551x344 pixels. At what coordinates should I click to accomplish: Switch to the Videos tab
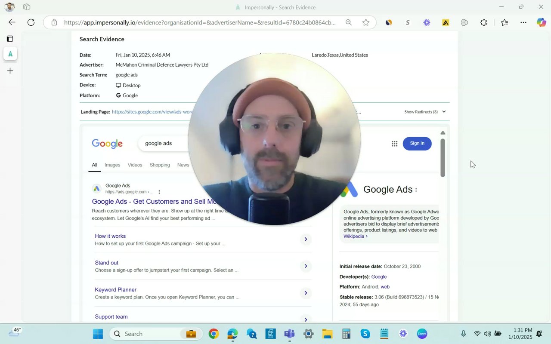[135, 165]
